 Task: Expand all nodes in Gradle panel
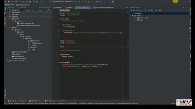[x=145, y=11]
